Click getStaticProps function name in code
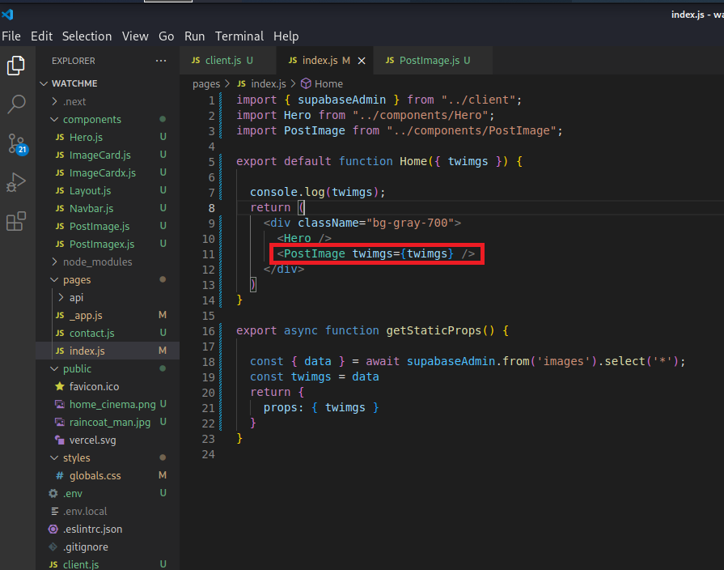Image resolution: width=724 pixels, height=570 pixels. click(434, 330)
